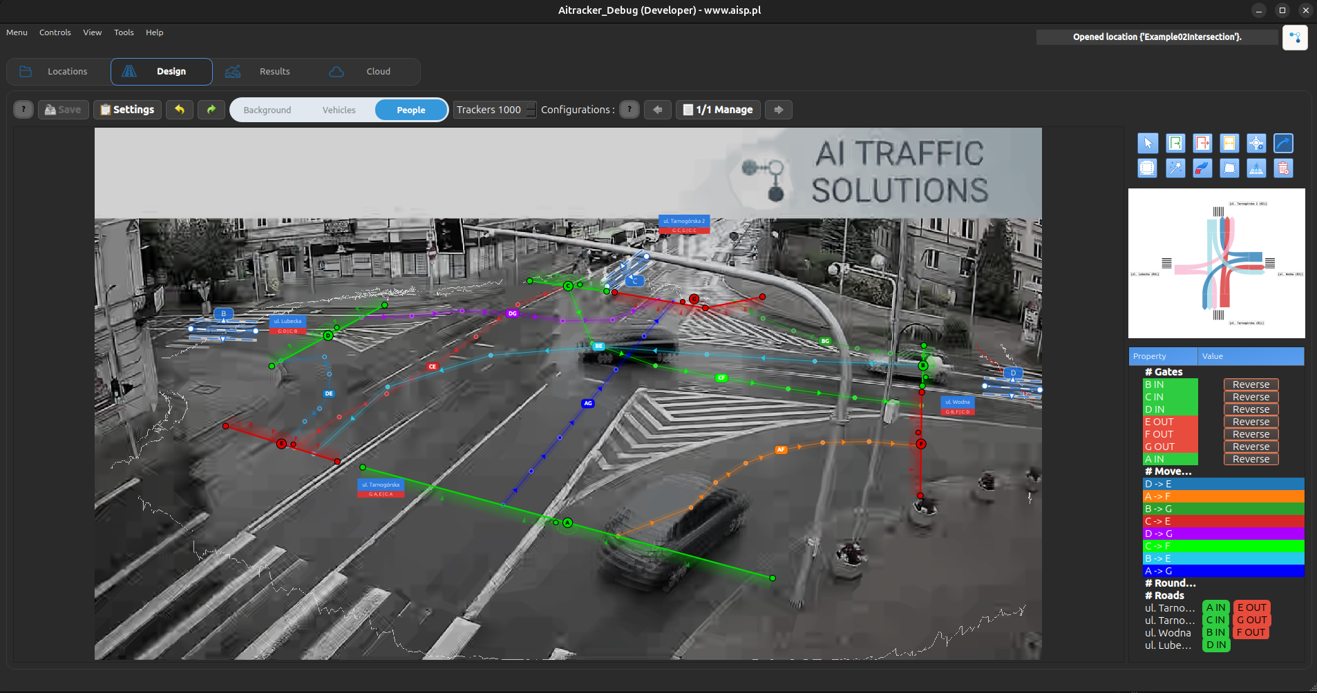The width and height of the screenshot is (1317, 693).
Task: Click the undo arrow button
Action: [180, 110]
